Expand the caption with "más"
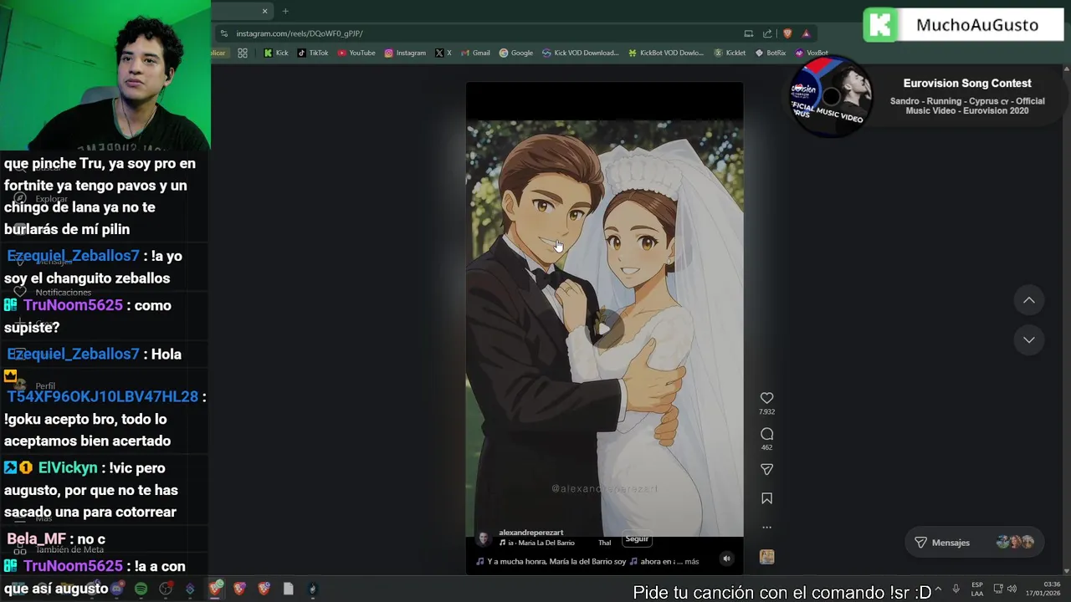This screenshot has width=1071, height=602. pyautogui.click(x=691, y=562)
